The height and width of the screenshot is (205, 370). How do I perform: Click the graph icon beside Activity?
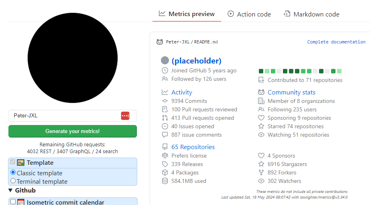tap(165, 92)
